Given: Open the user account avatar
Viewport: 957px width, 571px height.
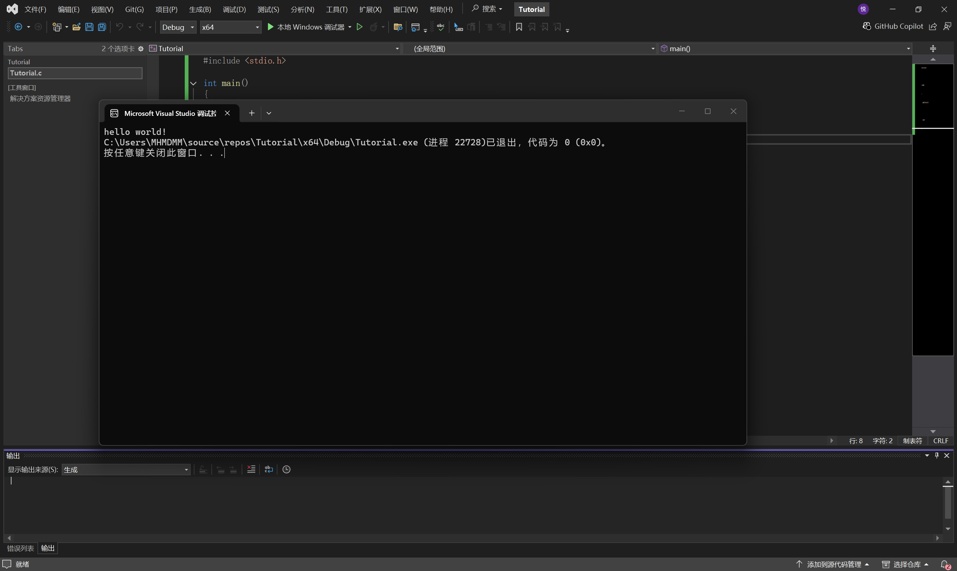Looking at the screenshot, I should point(863,9).
